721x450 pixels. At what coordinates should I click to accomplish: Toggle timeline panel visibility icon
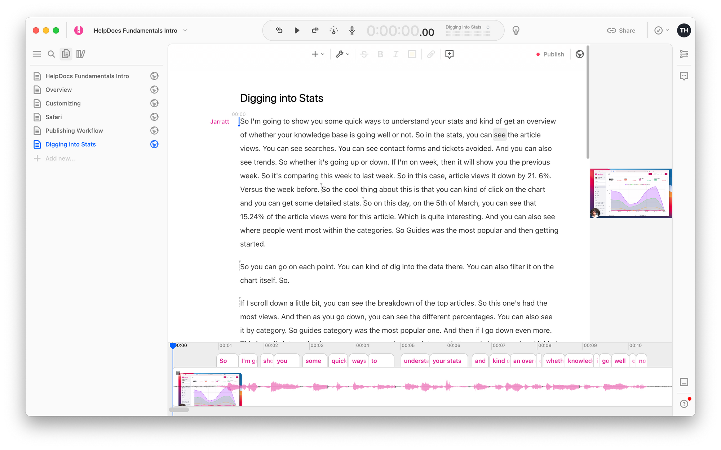coord(684,382)
